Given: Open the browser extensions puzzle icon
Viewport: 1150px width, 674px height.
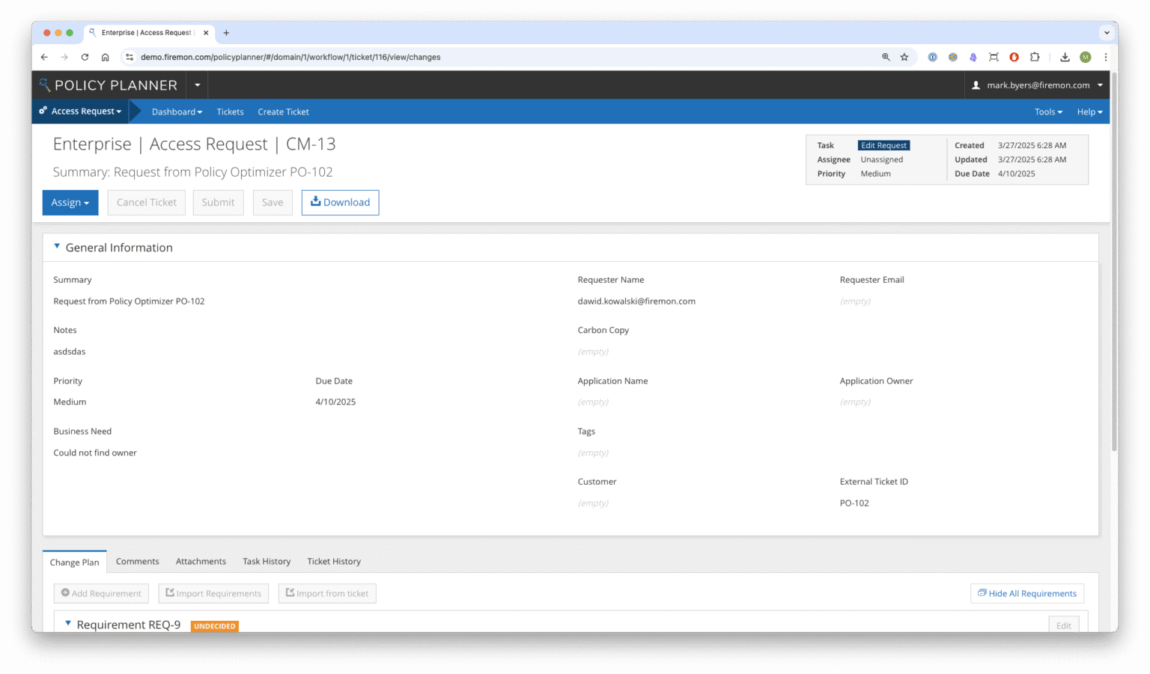Looking at the screenshot, I should (x=1035, y=57).
